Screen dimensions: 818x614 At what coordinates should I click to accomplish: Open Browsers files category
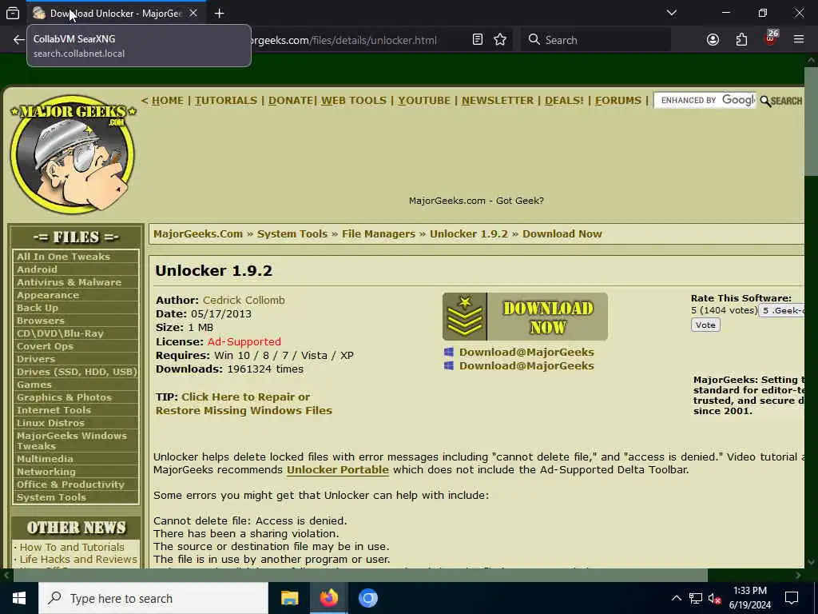[x=40, y=321]
